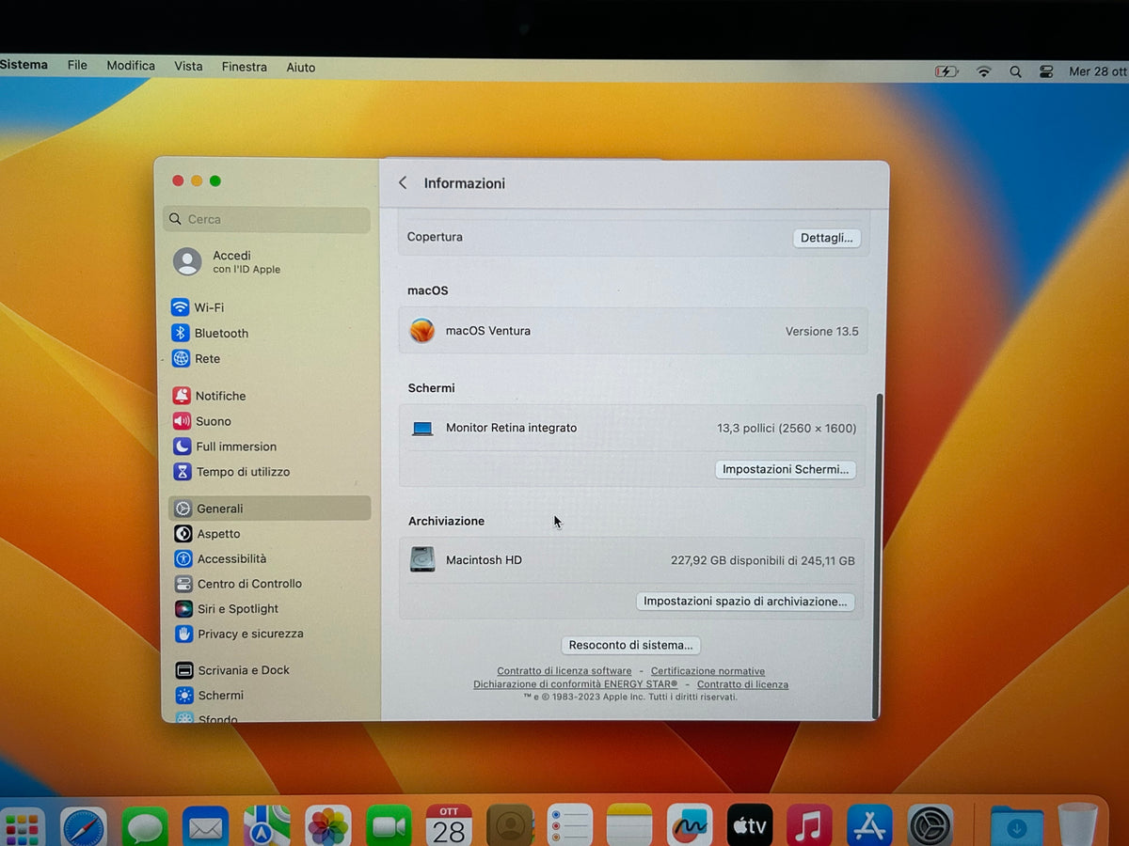Open the Aiuto menu
1129x846 pixels.
(x=301, y=68)
